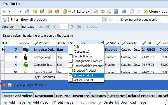168x105 pixels.
Task: Click the row indicator arrow for ID 7
Action: pyautogui.click(x=3, y=50)
